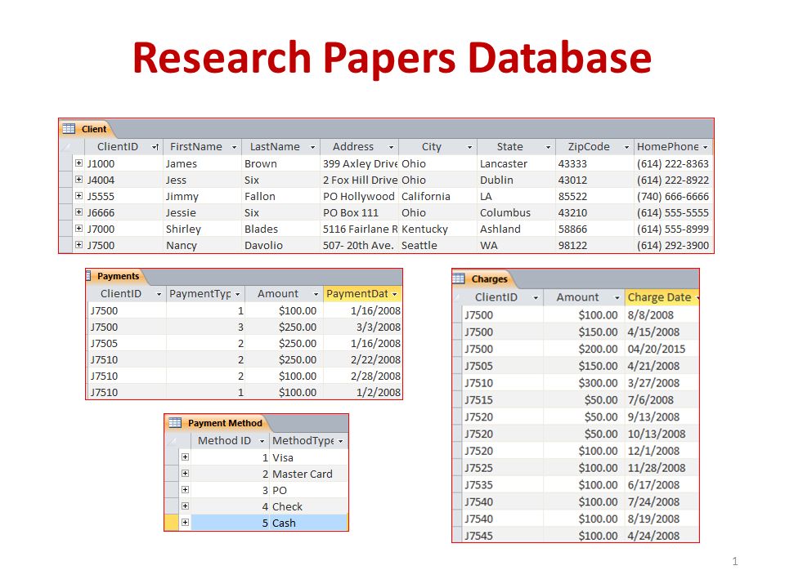Viewport: 785px width, 588px height.
Task: Expand the Visa method row
Action: tap(186, 457)
